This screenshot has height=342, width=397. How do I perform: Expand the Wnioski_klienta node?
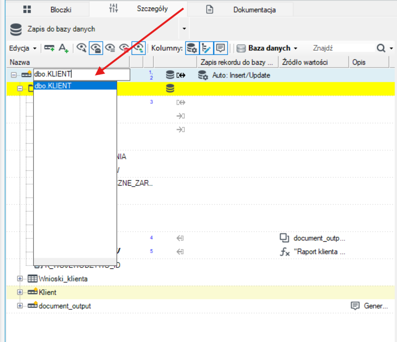[x=20, y=278]
